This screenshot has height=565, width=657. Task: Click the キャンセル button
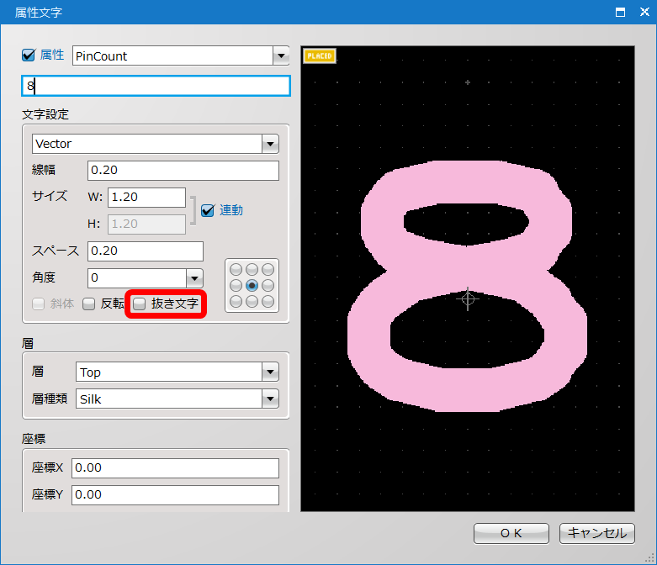(x=596, y=533)
